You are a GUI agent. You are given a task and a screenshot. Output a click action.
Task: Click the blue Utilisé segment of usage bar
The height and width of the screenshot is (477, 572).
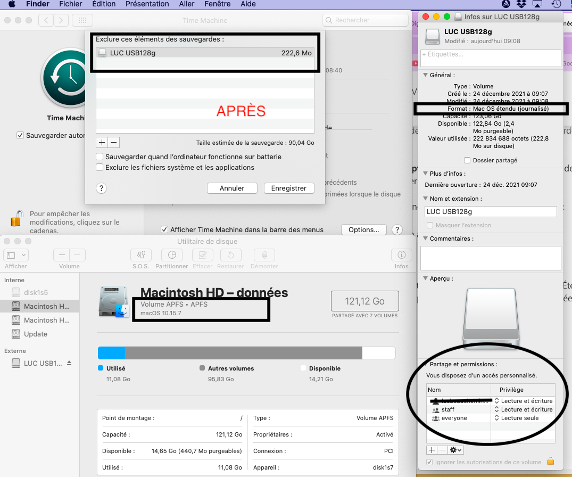[x=112, y=353]
